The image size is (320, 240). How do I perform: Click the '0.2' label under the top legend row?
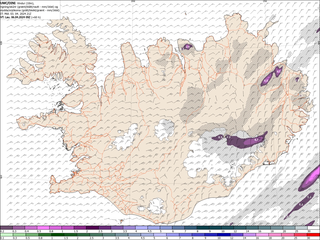coord(2,231)
